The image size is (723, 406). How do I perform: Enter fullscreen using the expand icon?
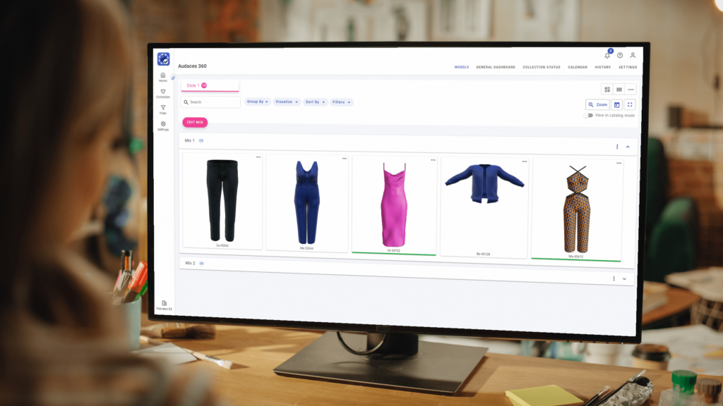631,104
